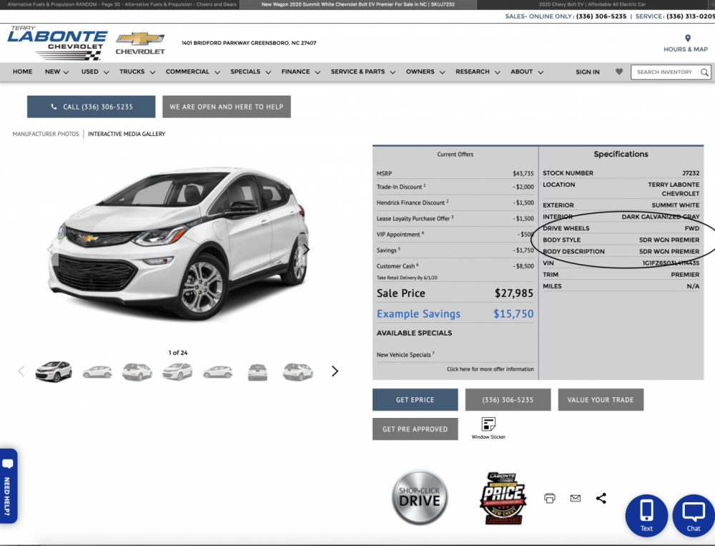Click the share icon
This screenshot has width=715, height=546.
pyautogui.click(x=601, y=498)
